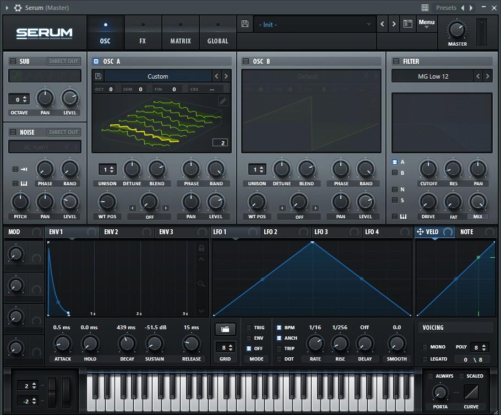Screen dimensions: 501x415
Task: Select previous filter type arrow
Action: tap(478, 76)
